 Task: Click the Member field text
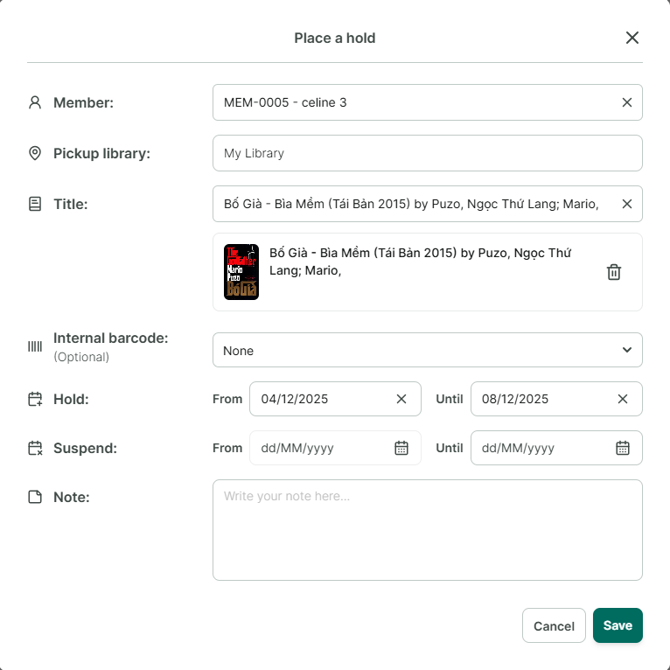tap(285, 102)
